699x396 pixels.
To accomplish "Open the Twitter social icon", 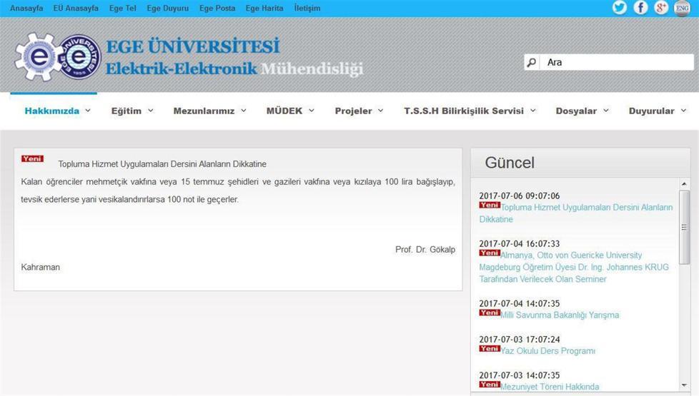I will 619,8.
